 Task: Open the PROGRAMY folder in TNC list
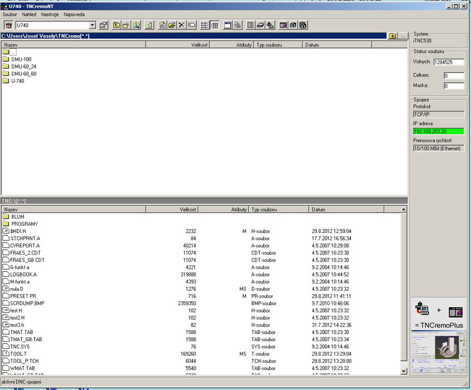(x=24, y=224)
